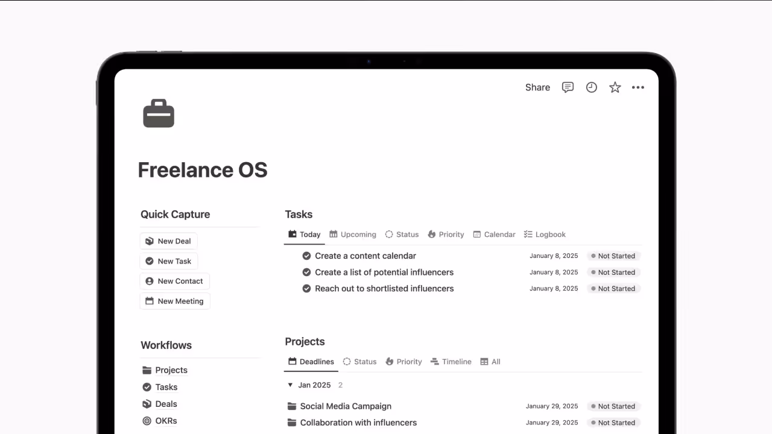Screen dimensions: 772x434
Task: Switch to the Upcoming tasks tab
Action: (353, 234)
